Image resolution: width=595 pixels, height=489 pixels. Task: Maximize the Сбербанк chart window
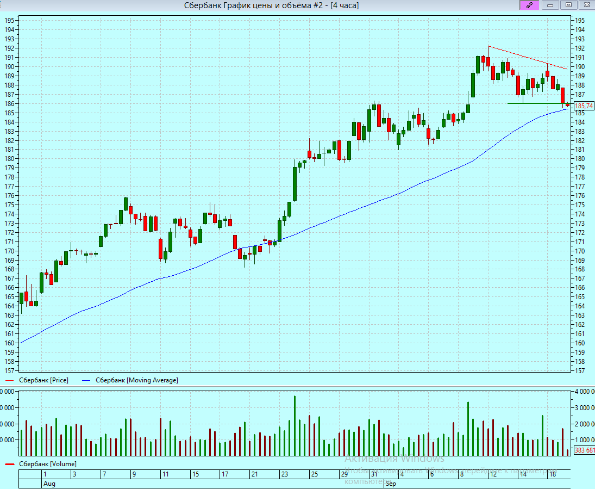[x=568, y=5]
